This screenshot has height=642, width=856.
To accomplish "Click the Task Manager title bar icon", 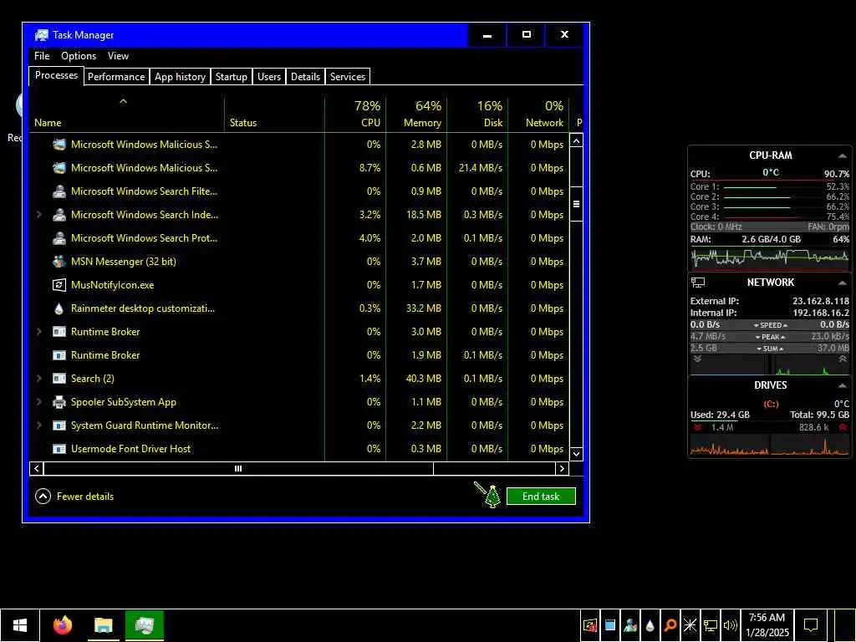I will pyautogui.click(x=42, y=35).
